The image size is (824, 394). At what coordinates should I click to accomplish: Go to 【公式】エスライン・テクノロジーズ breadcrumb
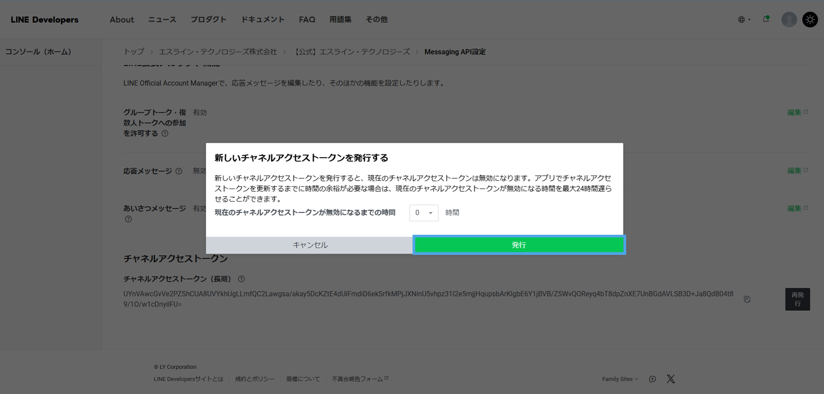click(x=351, y=52)
